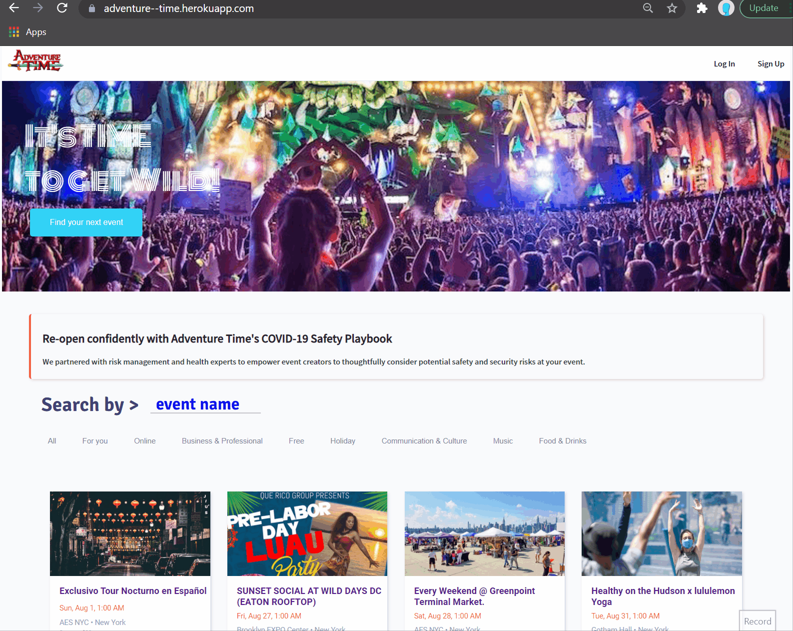
Task: Click the Tue, Aug 31, 1:00 AM date
Action: pos(626,616)
